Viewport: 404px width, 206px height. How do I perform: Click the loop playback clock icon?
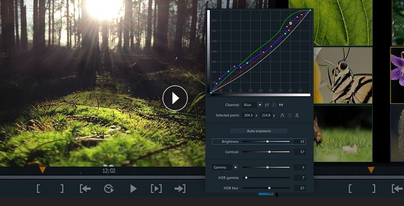(x=109, y=189)
